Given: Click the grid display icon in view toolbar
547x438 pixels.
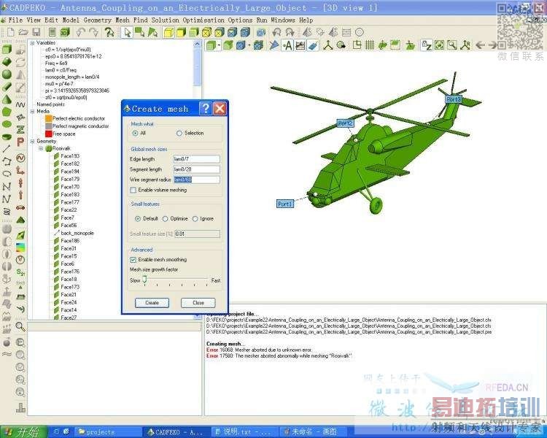Looking at the screenshot, I should 370,45.
